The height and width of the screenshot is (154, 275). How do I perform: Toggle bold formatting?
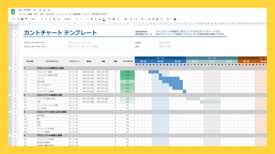[92, 20]
